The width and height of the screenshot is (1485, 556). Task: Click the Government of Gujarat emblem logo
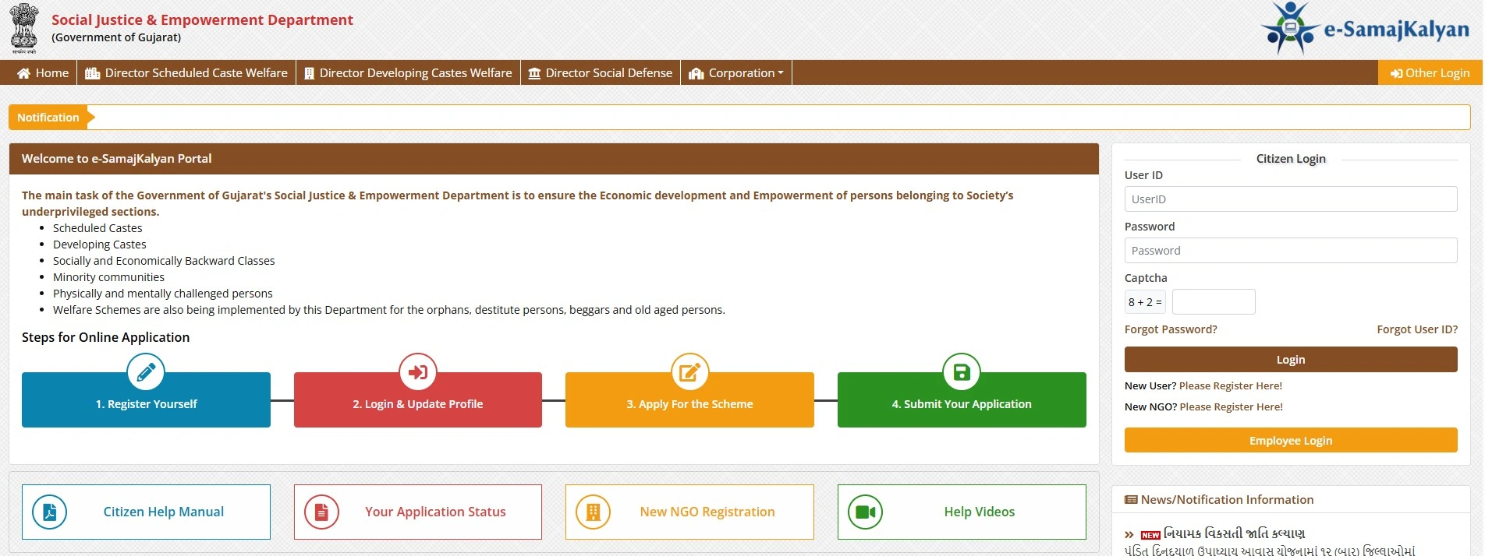pyautogui.click(x=24, y=28)
